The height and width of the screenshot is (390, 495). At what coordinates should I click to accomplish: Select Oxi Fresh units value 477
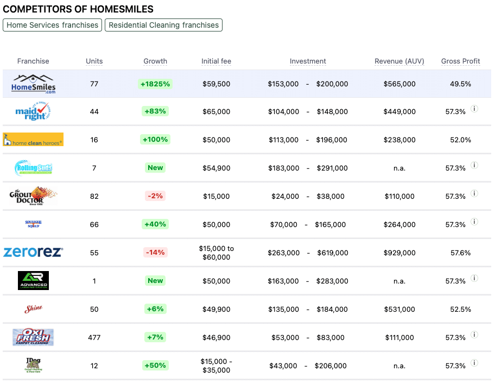94,337
